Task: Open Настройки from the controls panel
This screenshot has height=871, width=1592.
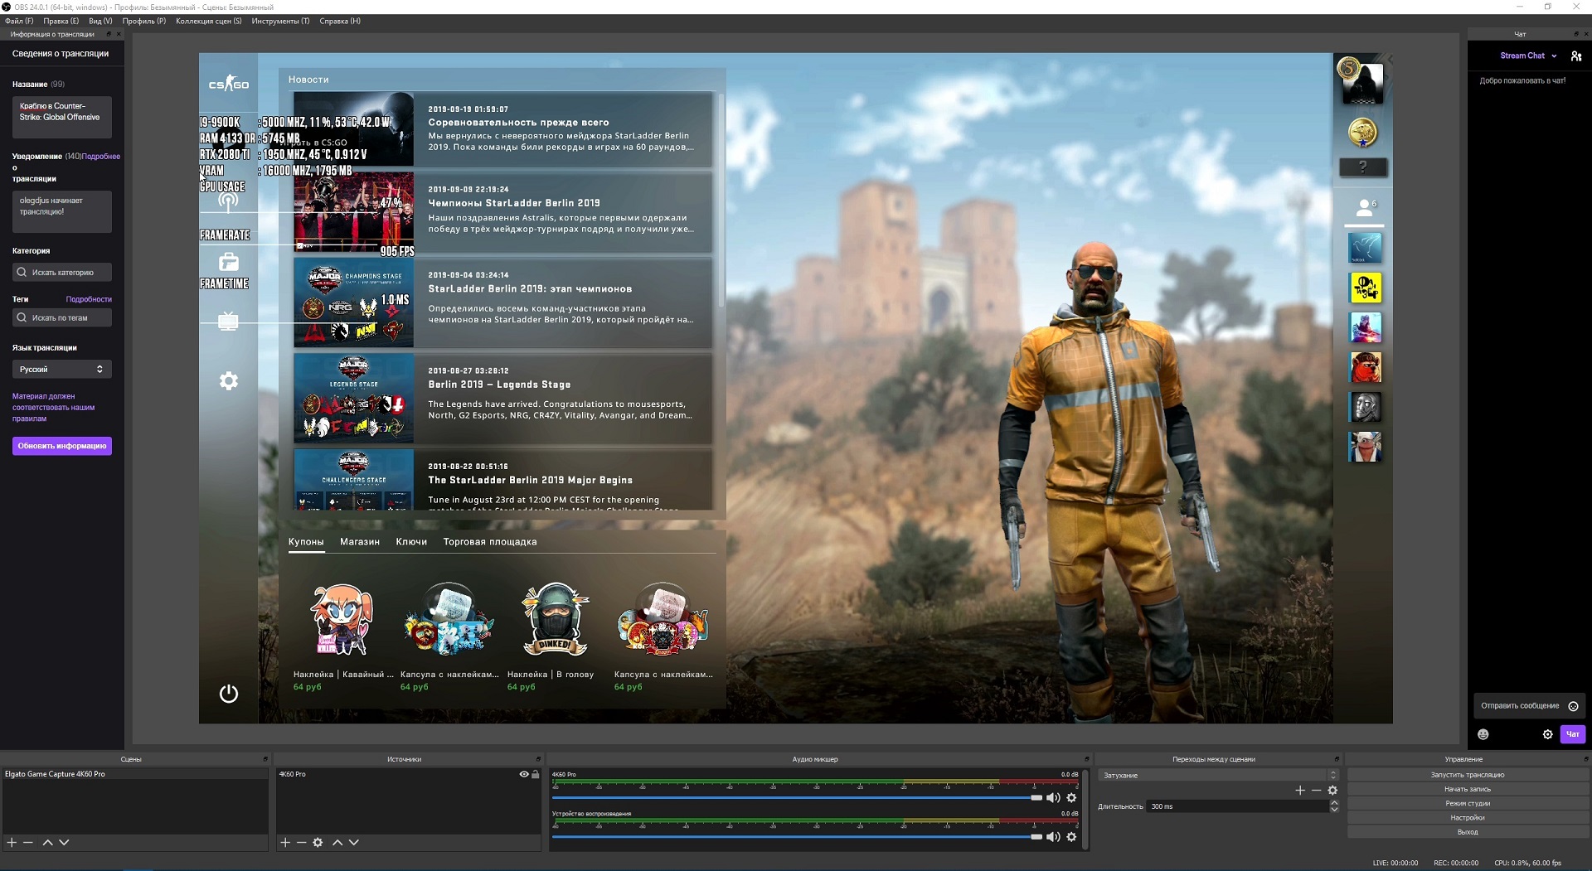Action: pos(1468,817)
